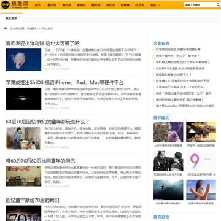The image size is (221, 221).
Task: Click timestamp 2019-07-21 10:37:19
Action: tap(56, 187)
